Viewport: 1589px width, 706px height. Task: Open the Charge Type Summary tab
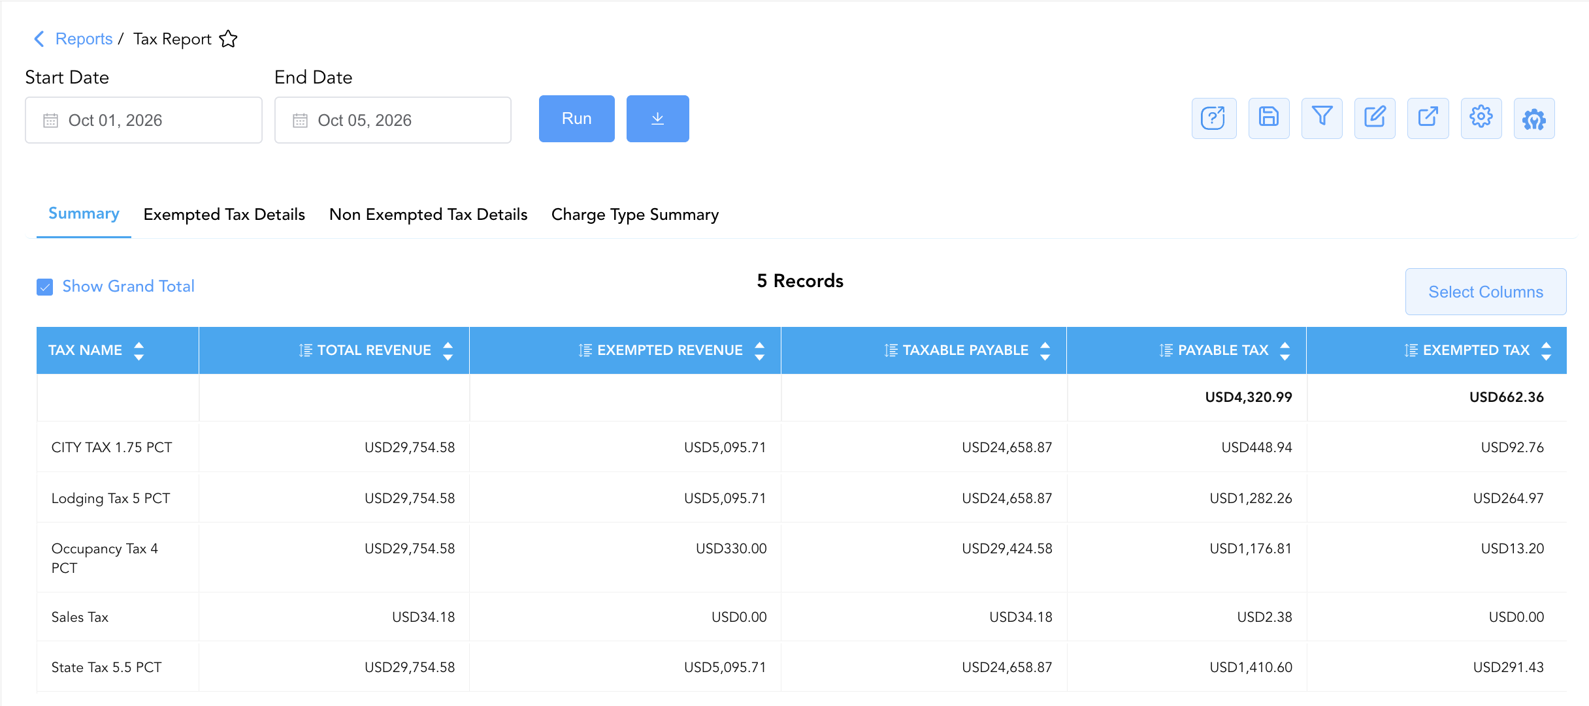[635, 215]
